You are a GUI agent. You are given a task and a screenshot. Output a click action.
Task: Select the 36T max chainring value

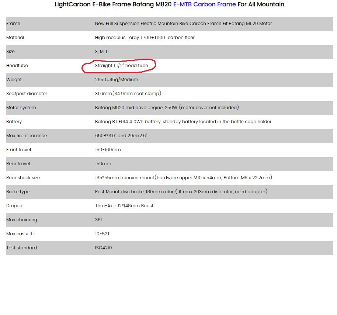(x=99, y=220)
